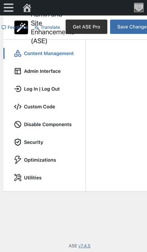Click the ASE magic wand logo
This screenshot has width=147, height=252.
point(21,27)
